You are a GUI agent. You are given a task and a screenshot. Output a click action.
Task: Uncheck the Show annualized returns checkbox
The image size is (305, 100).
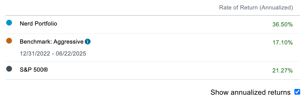pyautogui.click(x=297, y=92)
